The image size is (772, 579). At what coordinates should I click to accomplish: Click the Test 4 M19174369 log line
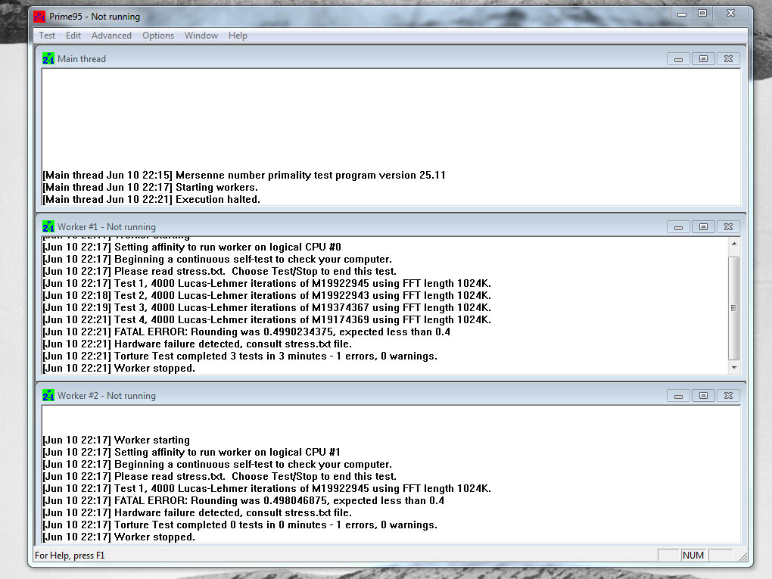tap(267, 320)
